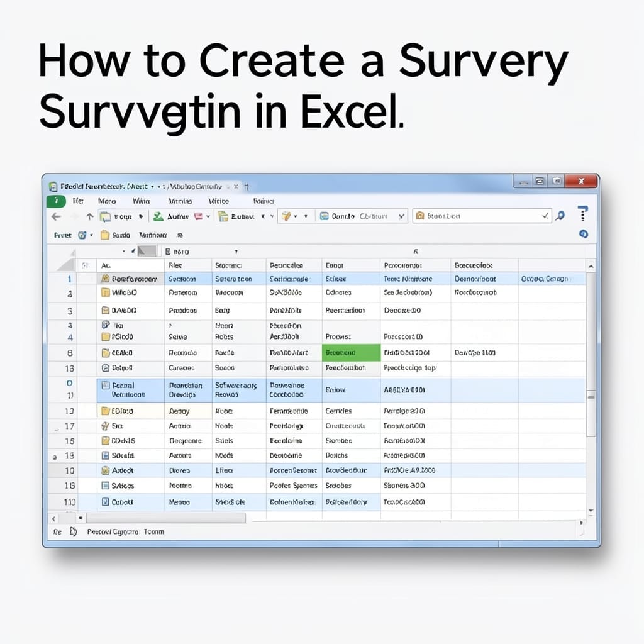Click the blue document icon in the SOcefis row
The image size is (644, 644).
[105, 455]
